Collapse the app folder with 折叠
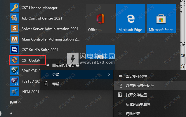Image resolution: width=186 pixels, height=117 pixels. coord(15,102)
